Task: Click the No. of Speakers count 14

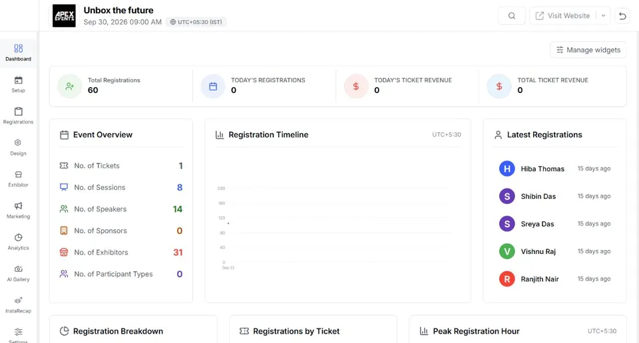Action: [178, 209]
